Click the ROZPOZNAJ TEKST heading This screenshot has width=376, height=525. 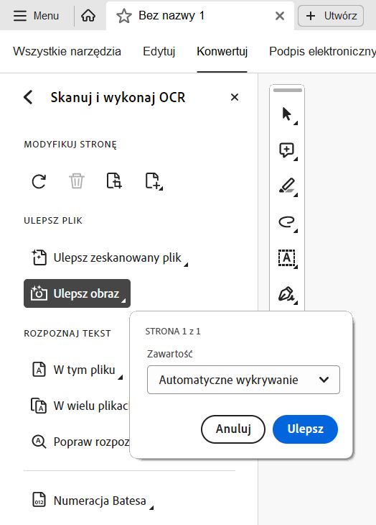tap(67, 334)
